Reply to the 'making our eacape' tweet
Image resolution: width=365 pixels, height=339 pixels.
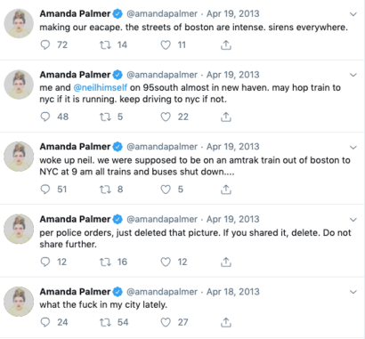point(45,44)
